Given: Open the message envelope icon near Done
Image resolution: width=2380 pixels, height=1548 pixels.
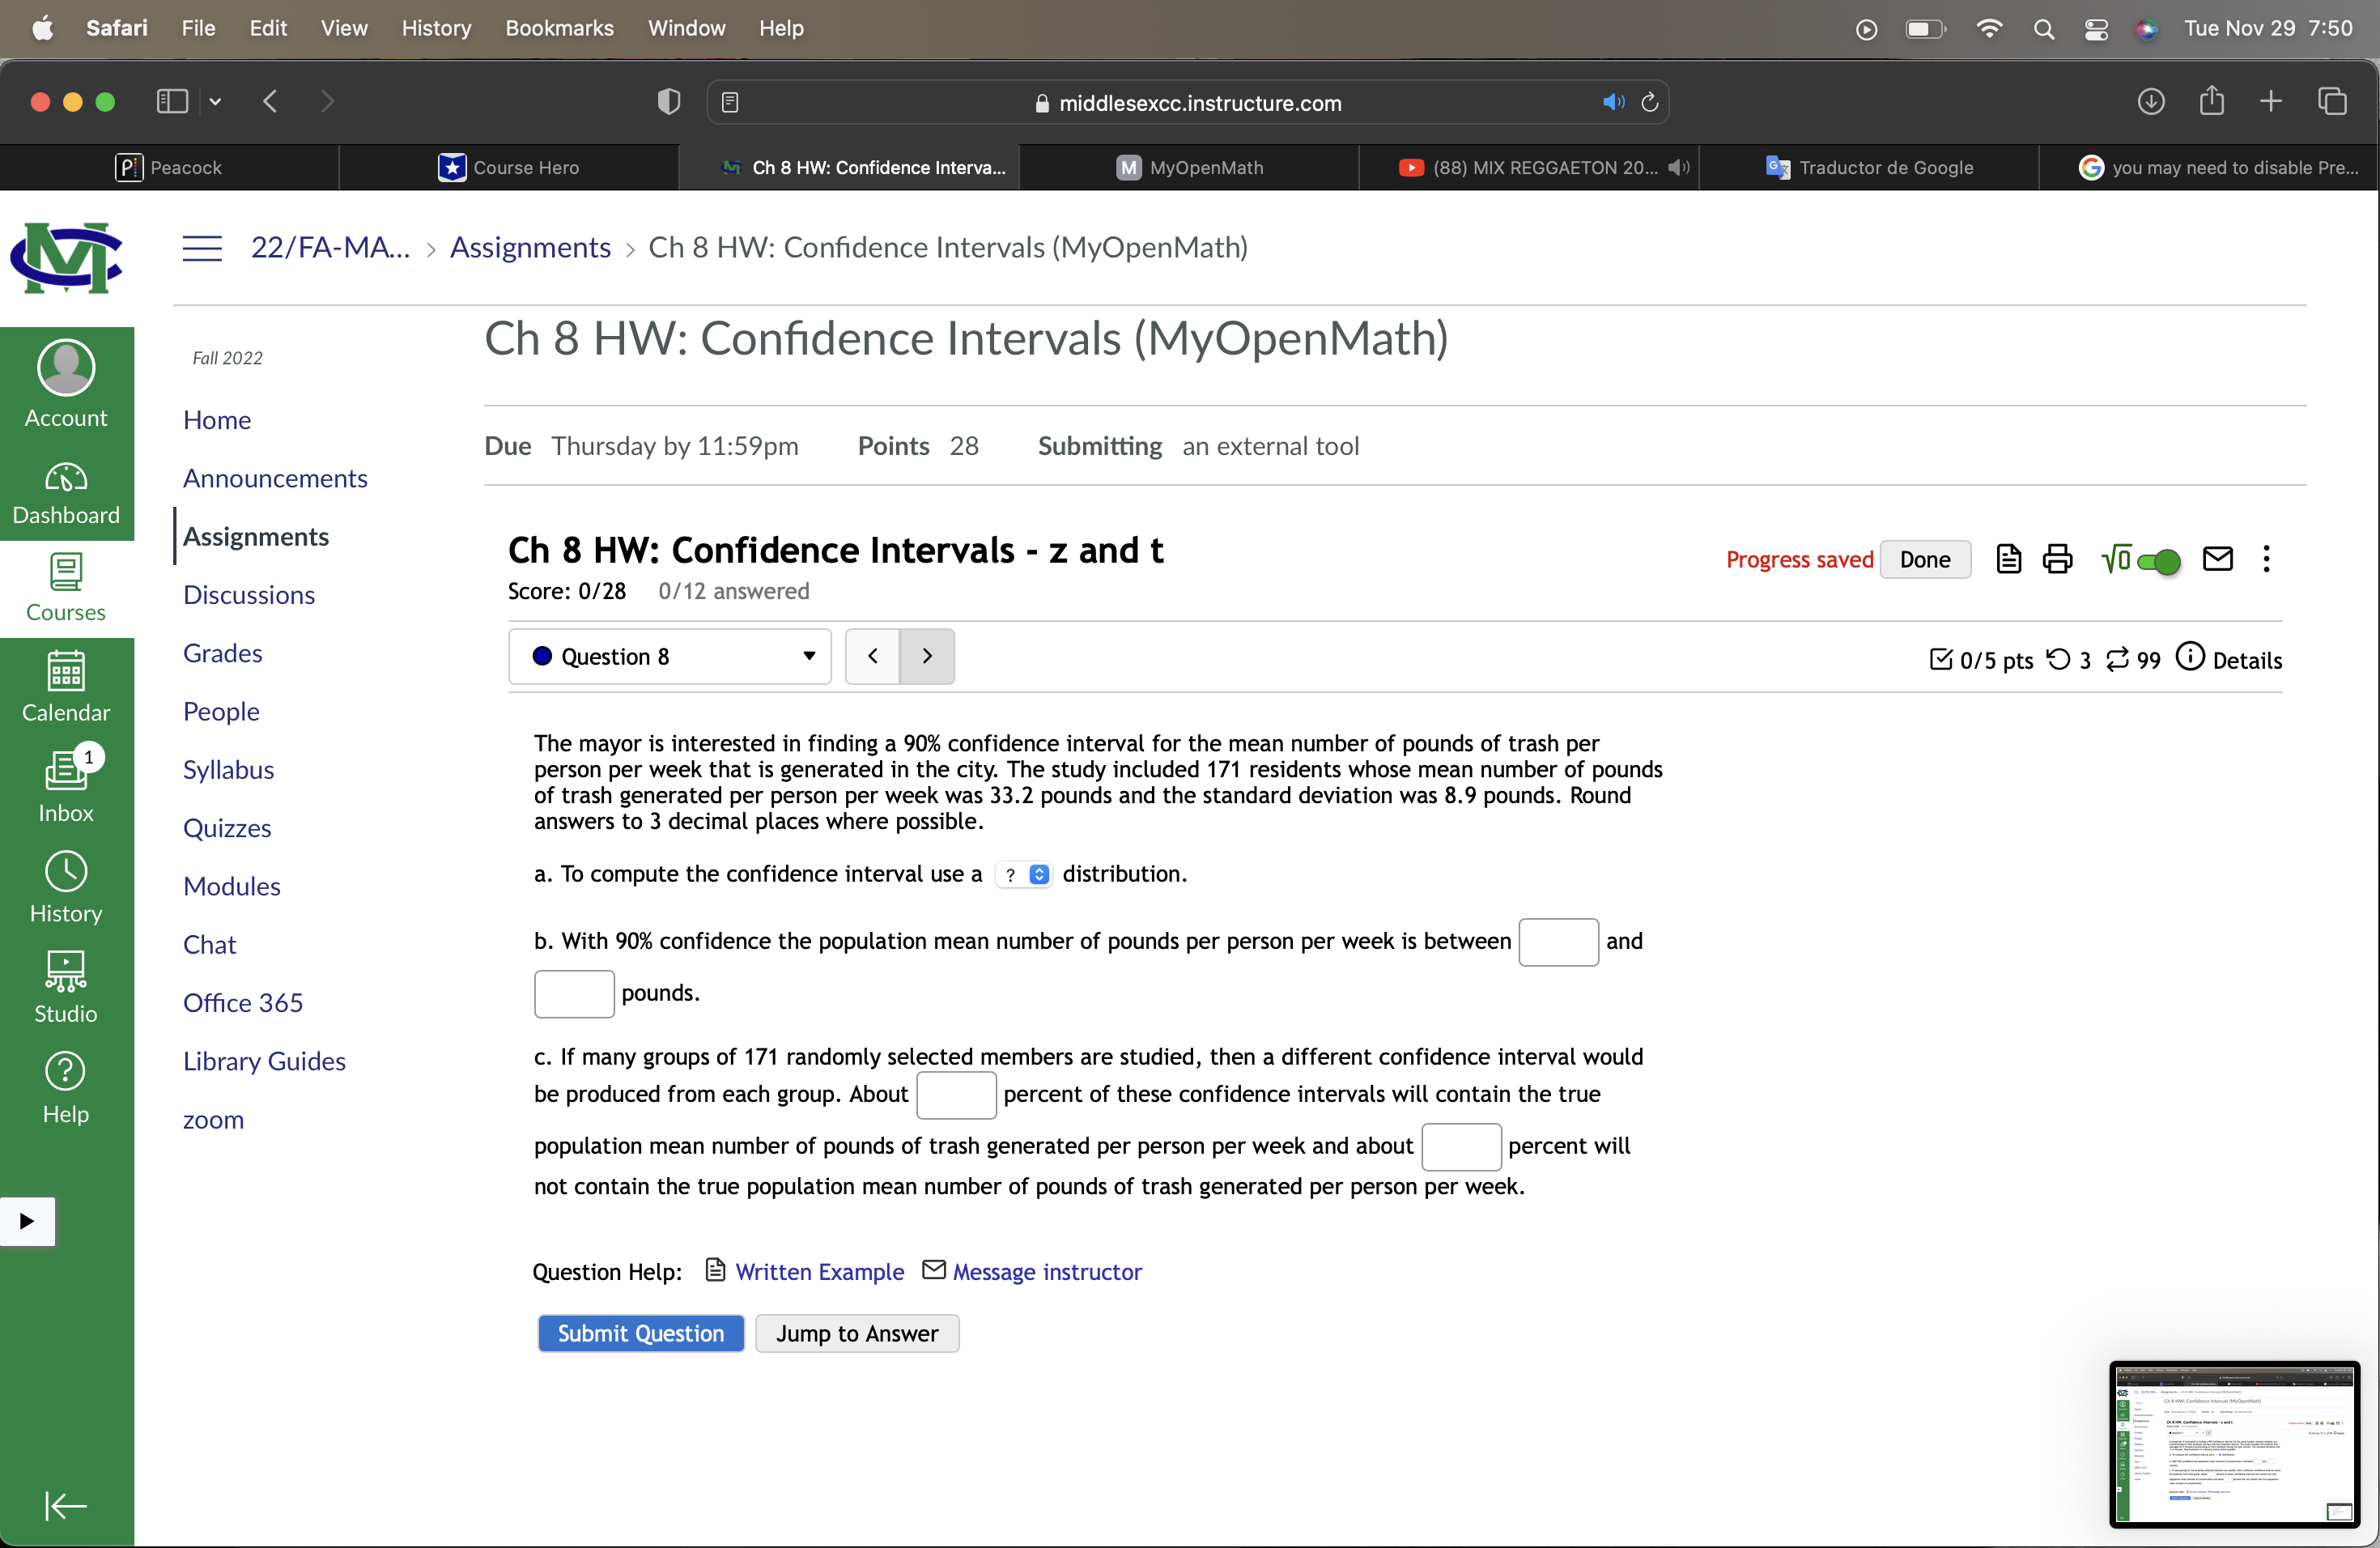Looking at the screenshot, I should click(x=2217, y=559).
